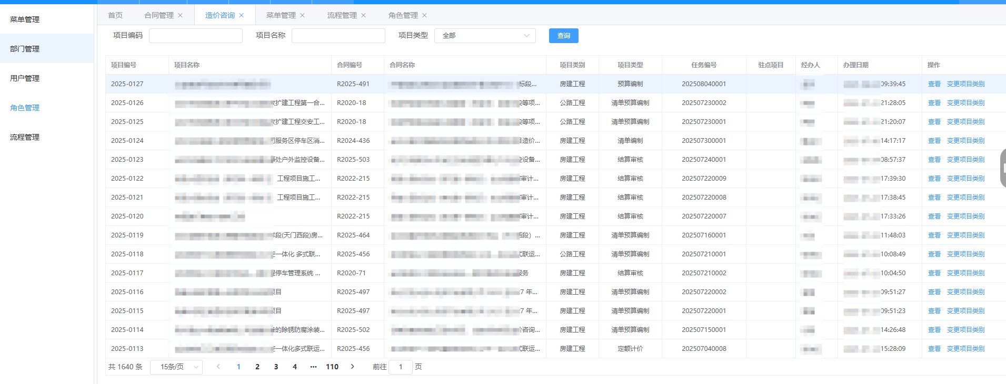Close the 合同管理 tab
The height and width of the screenshot is (384, 1006).
[x=180, y=15]
